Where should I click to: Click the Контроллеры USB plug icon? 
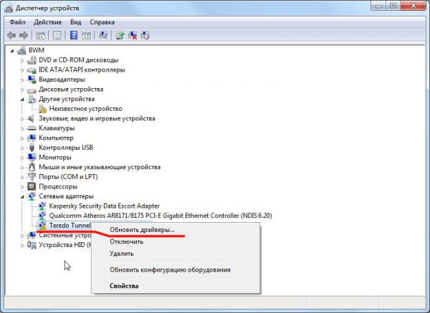32,148
